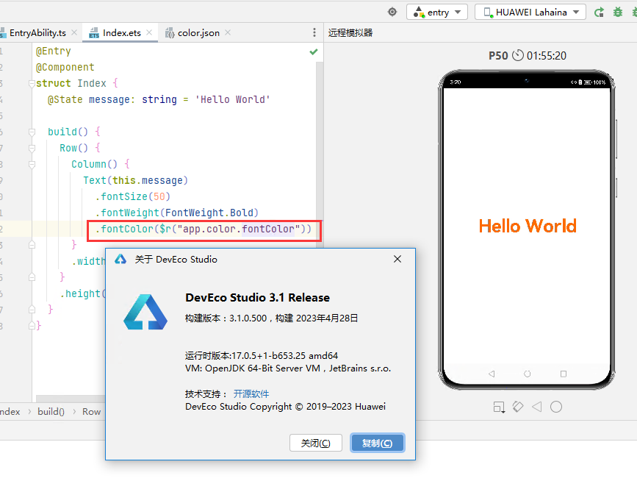
Task: Close the Index.ets tab
Action: tap(149, 32)
